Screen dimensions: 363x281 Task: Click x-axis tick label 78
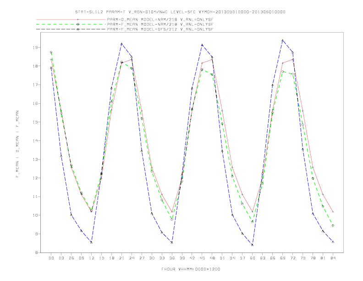tap(313, 258)
